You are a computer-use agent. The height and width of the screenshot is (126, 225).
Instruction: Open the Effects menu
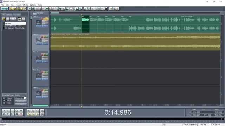click(x=25, y=5)
